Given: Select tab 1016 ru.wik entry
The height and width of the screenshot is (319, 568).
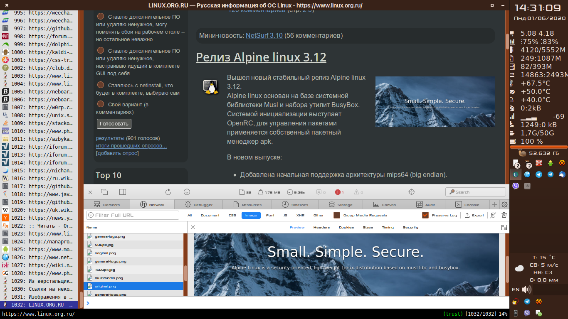Looking at the screenshot, I should click(39, 178).
